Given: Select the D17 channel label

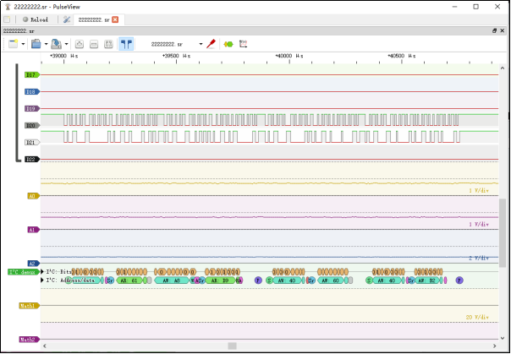Looking at the screenshot, I should click(x=31, y=74).
